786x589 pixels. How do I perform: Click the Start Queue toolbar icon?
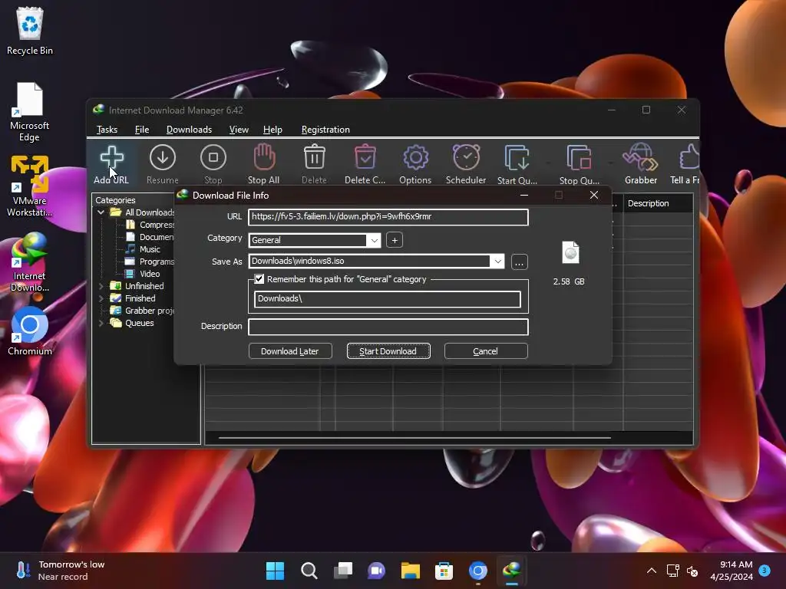[x=517, y=159]
